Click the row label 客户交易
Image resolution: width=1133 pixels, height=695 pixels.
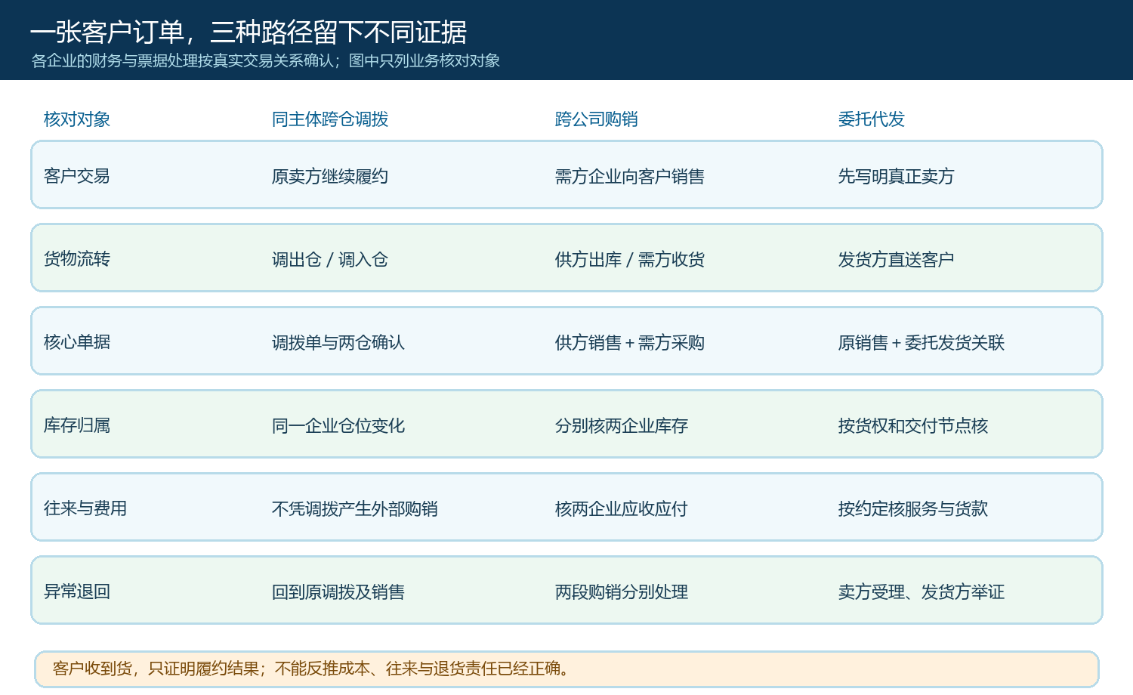pyautogui.click(x=77, y=175)
